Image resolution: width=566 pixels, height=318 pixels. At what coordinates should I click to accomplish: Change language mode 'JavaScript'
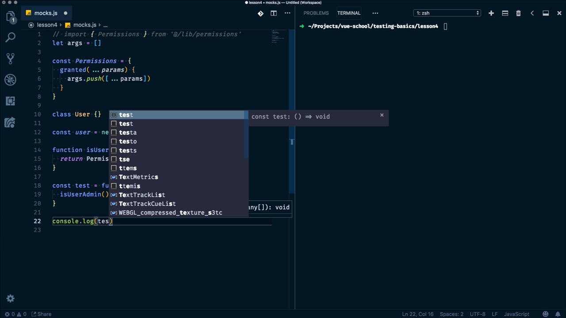[x=516, y=314]
